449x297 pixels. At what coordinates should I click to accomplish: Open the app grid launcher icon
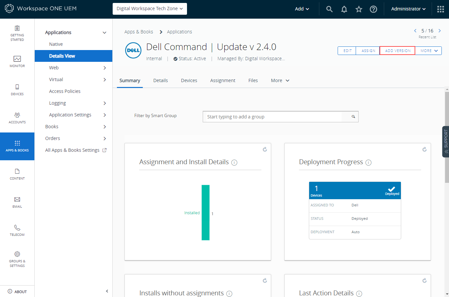coord(441,9)
